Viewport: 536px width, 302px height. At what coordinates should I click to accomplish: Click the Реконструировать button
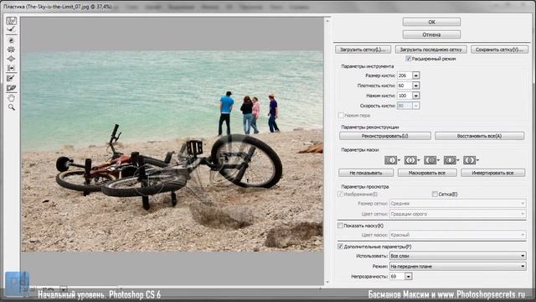pyautogui.click(x=385, y=136)
